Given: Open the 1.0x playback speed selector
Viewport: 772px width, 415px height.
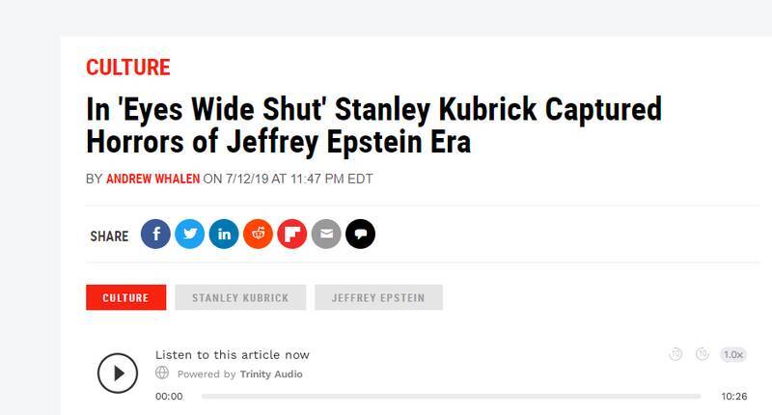Looking at the screenshot, I should 733,354.
